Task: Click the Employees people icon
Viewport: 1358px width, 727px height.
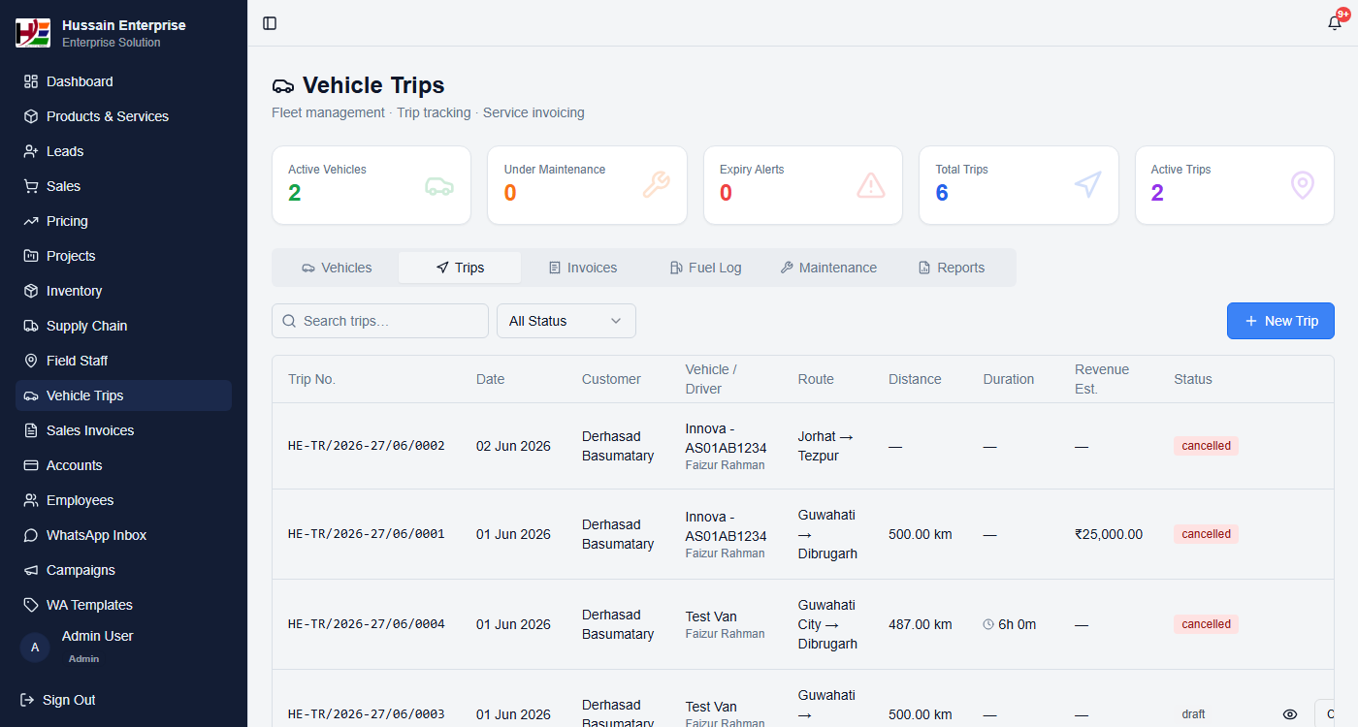Action: 31,500
